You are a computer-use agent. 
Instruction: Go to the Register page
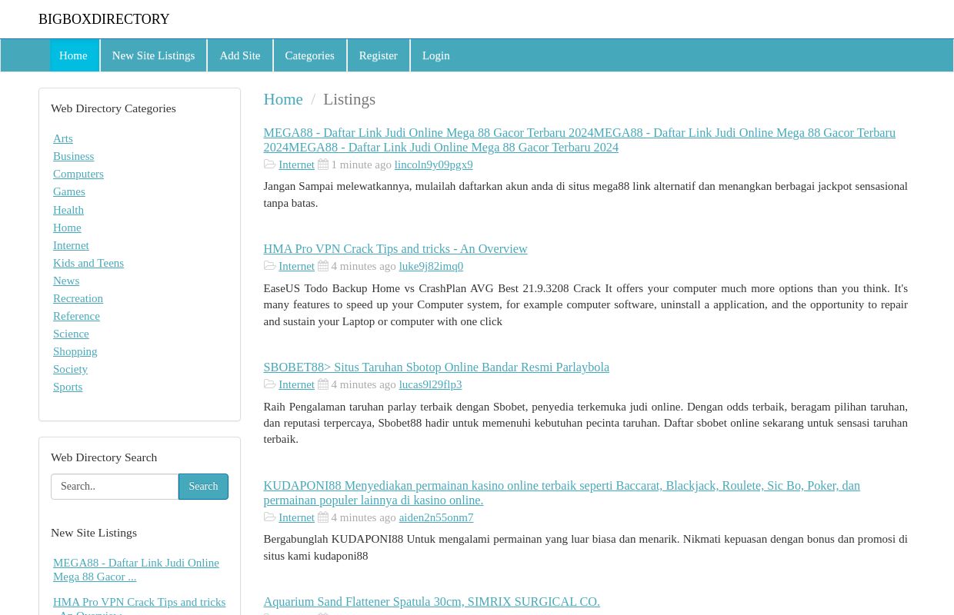pos(378,55)
